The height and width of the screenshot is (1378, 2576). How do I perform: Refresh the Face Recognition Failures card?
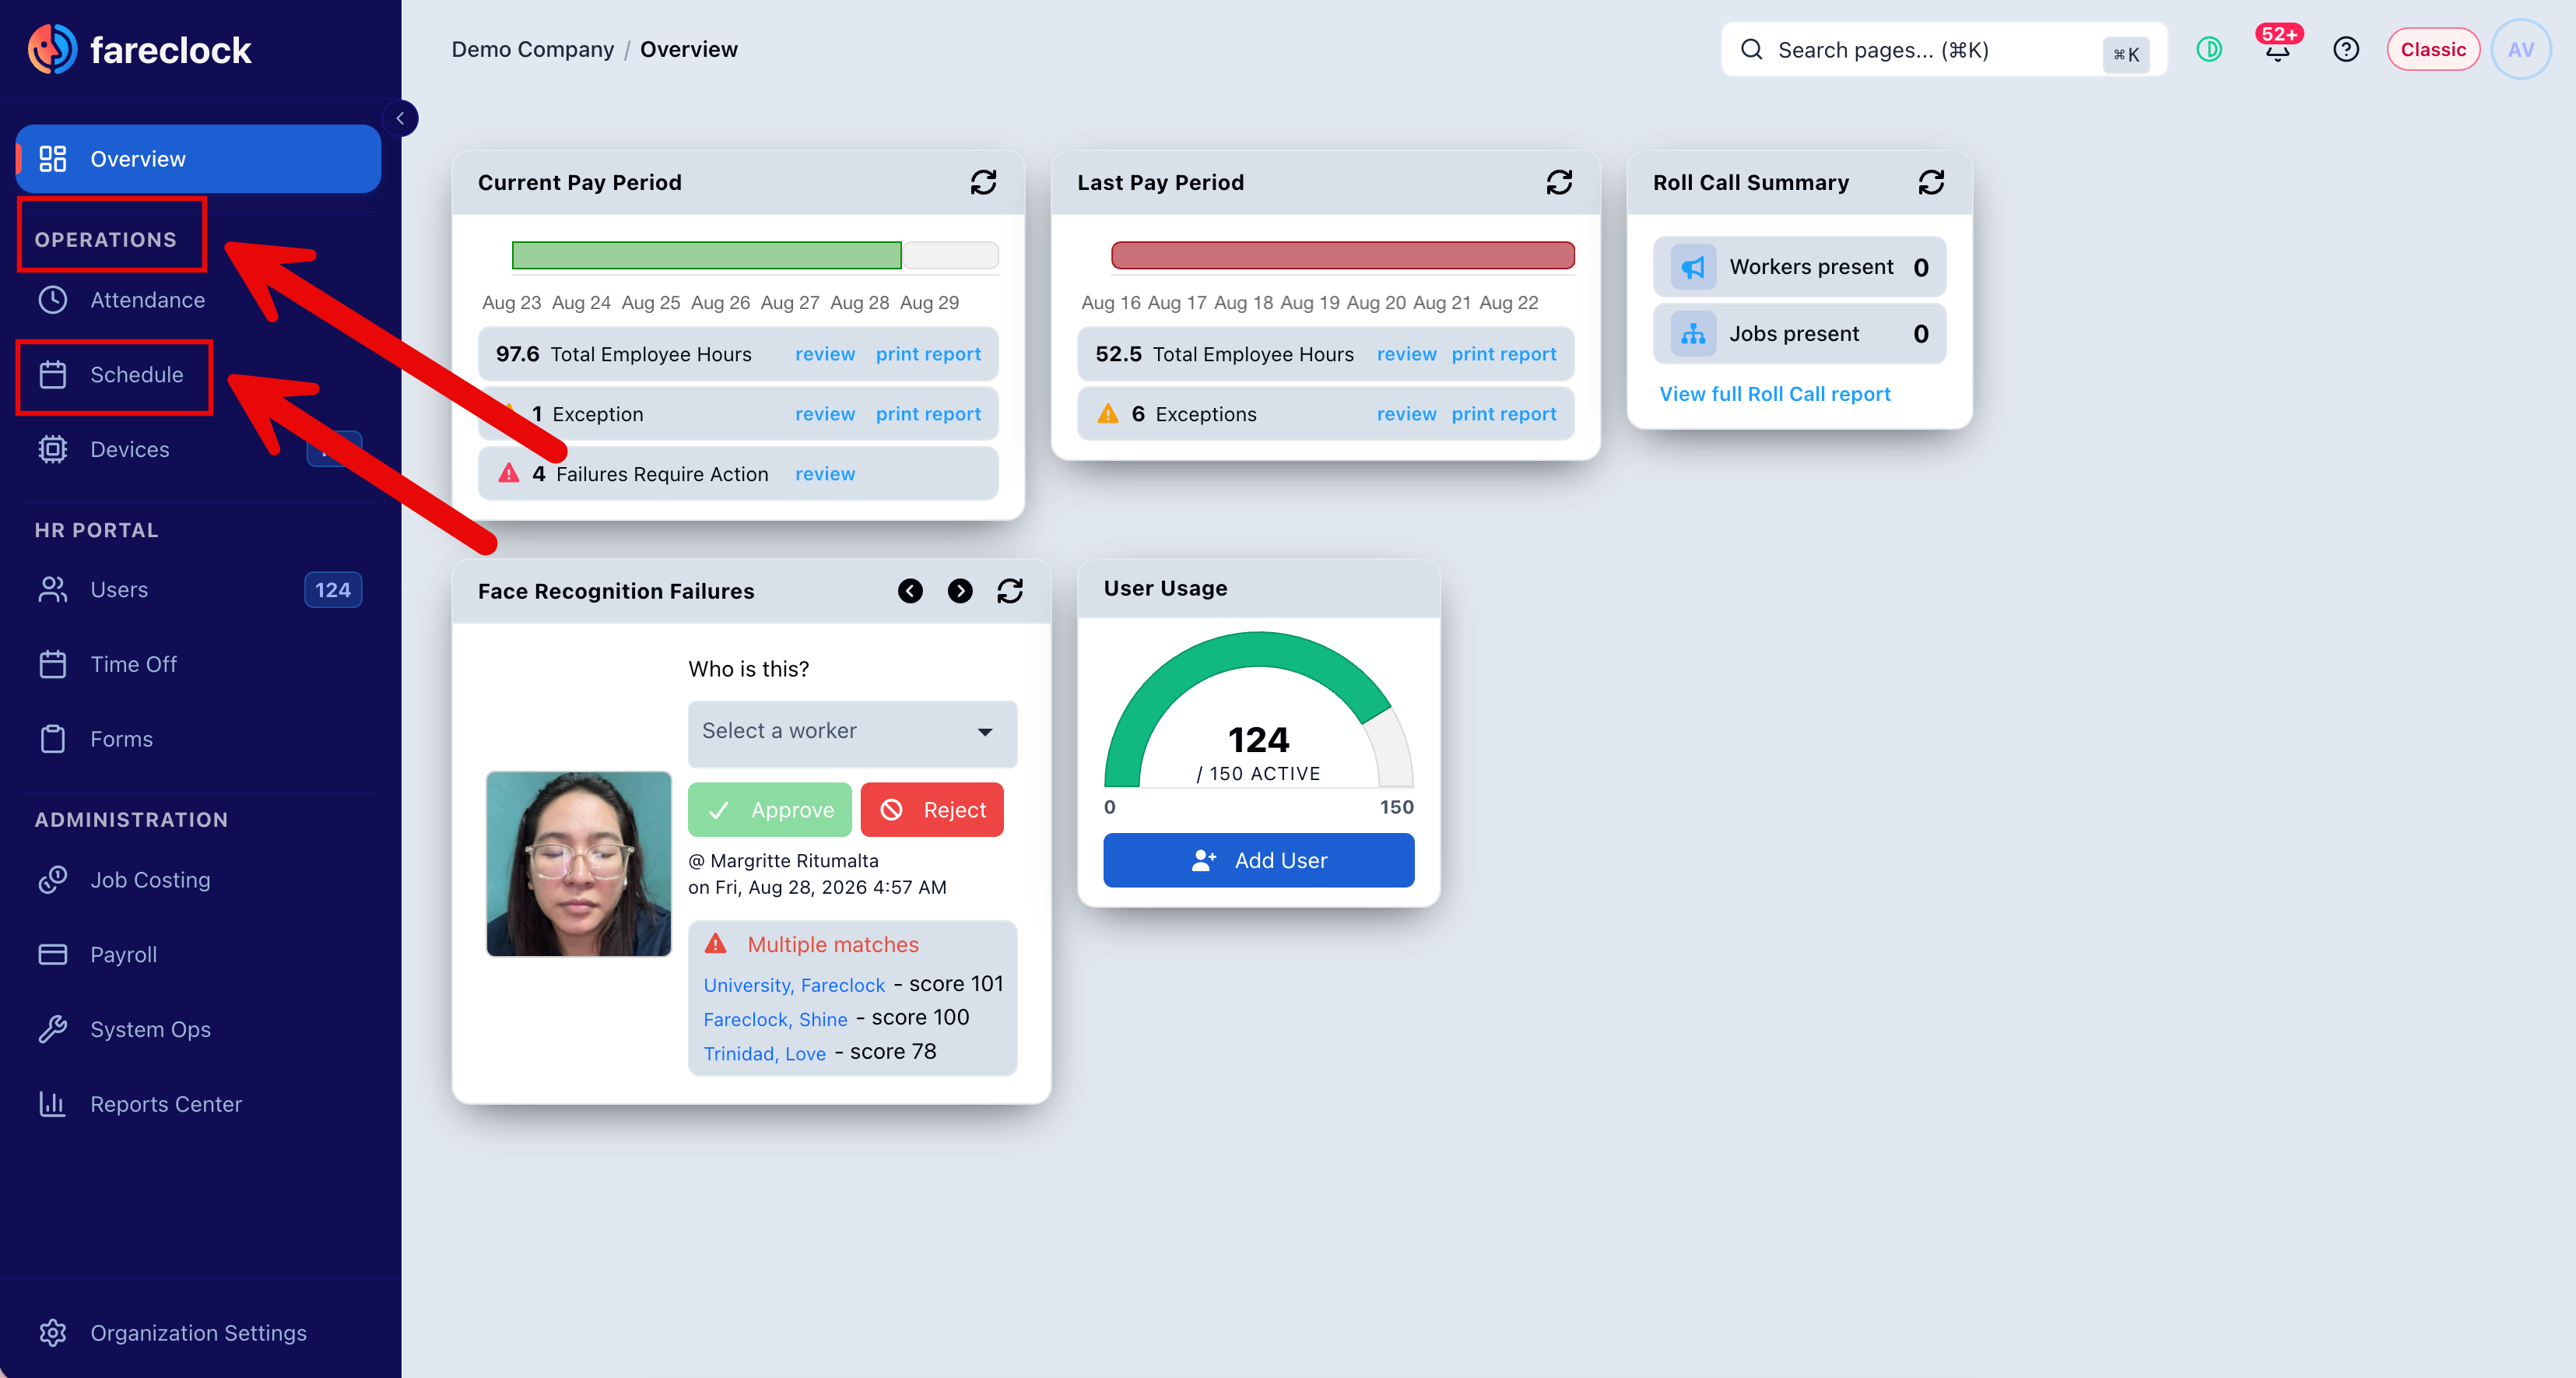(1010, 592)
